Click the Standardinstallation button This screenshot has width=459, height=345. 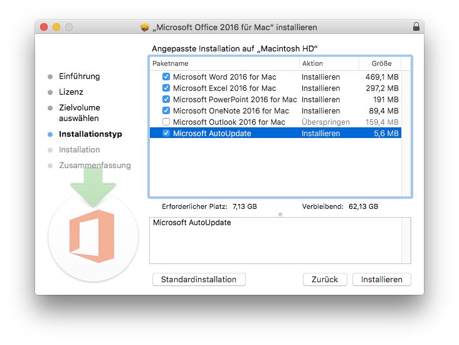pyautogui.click(x=199, y=279)
